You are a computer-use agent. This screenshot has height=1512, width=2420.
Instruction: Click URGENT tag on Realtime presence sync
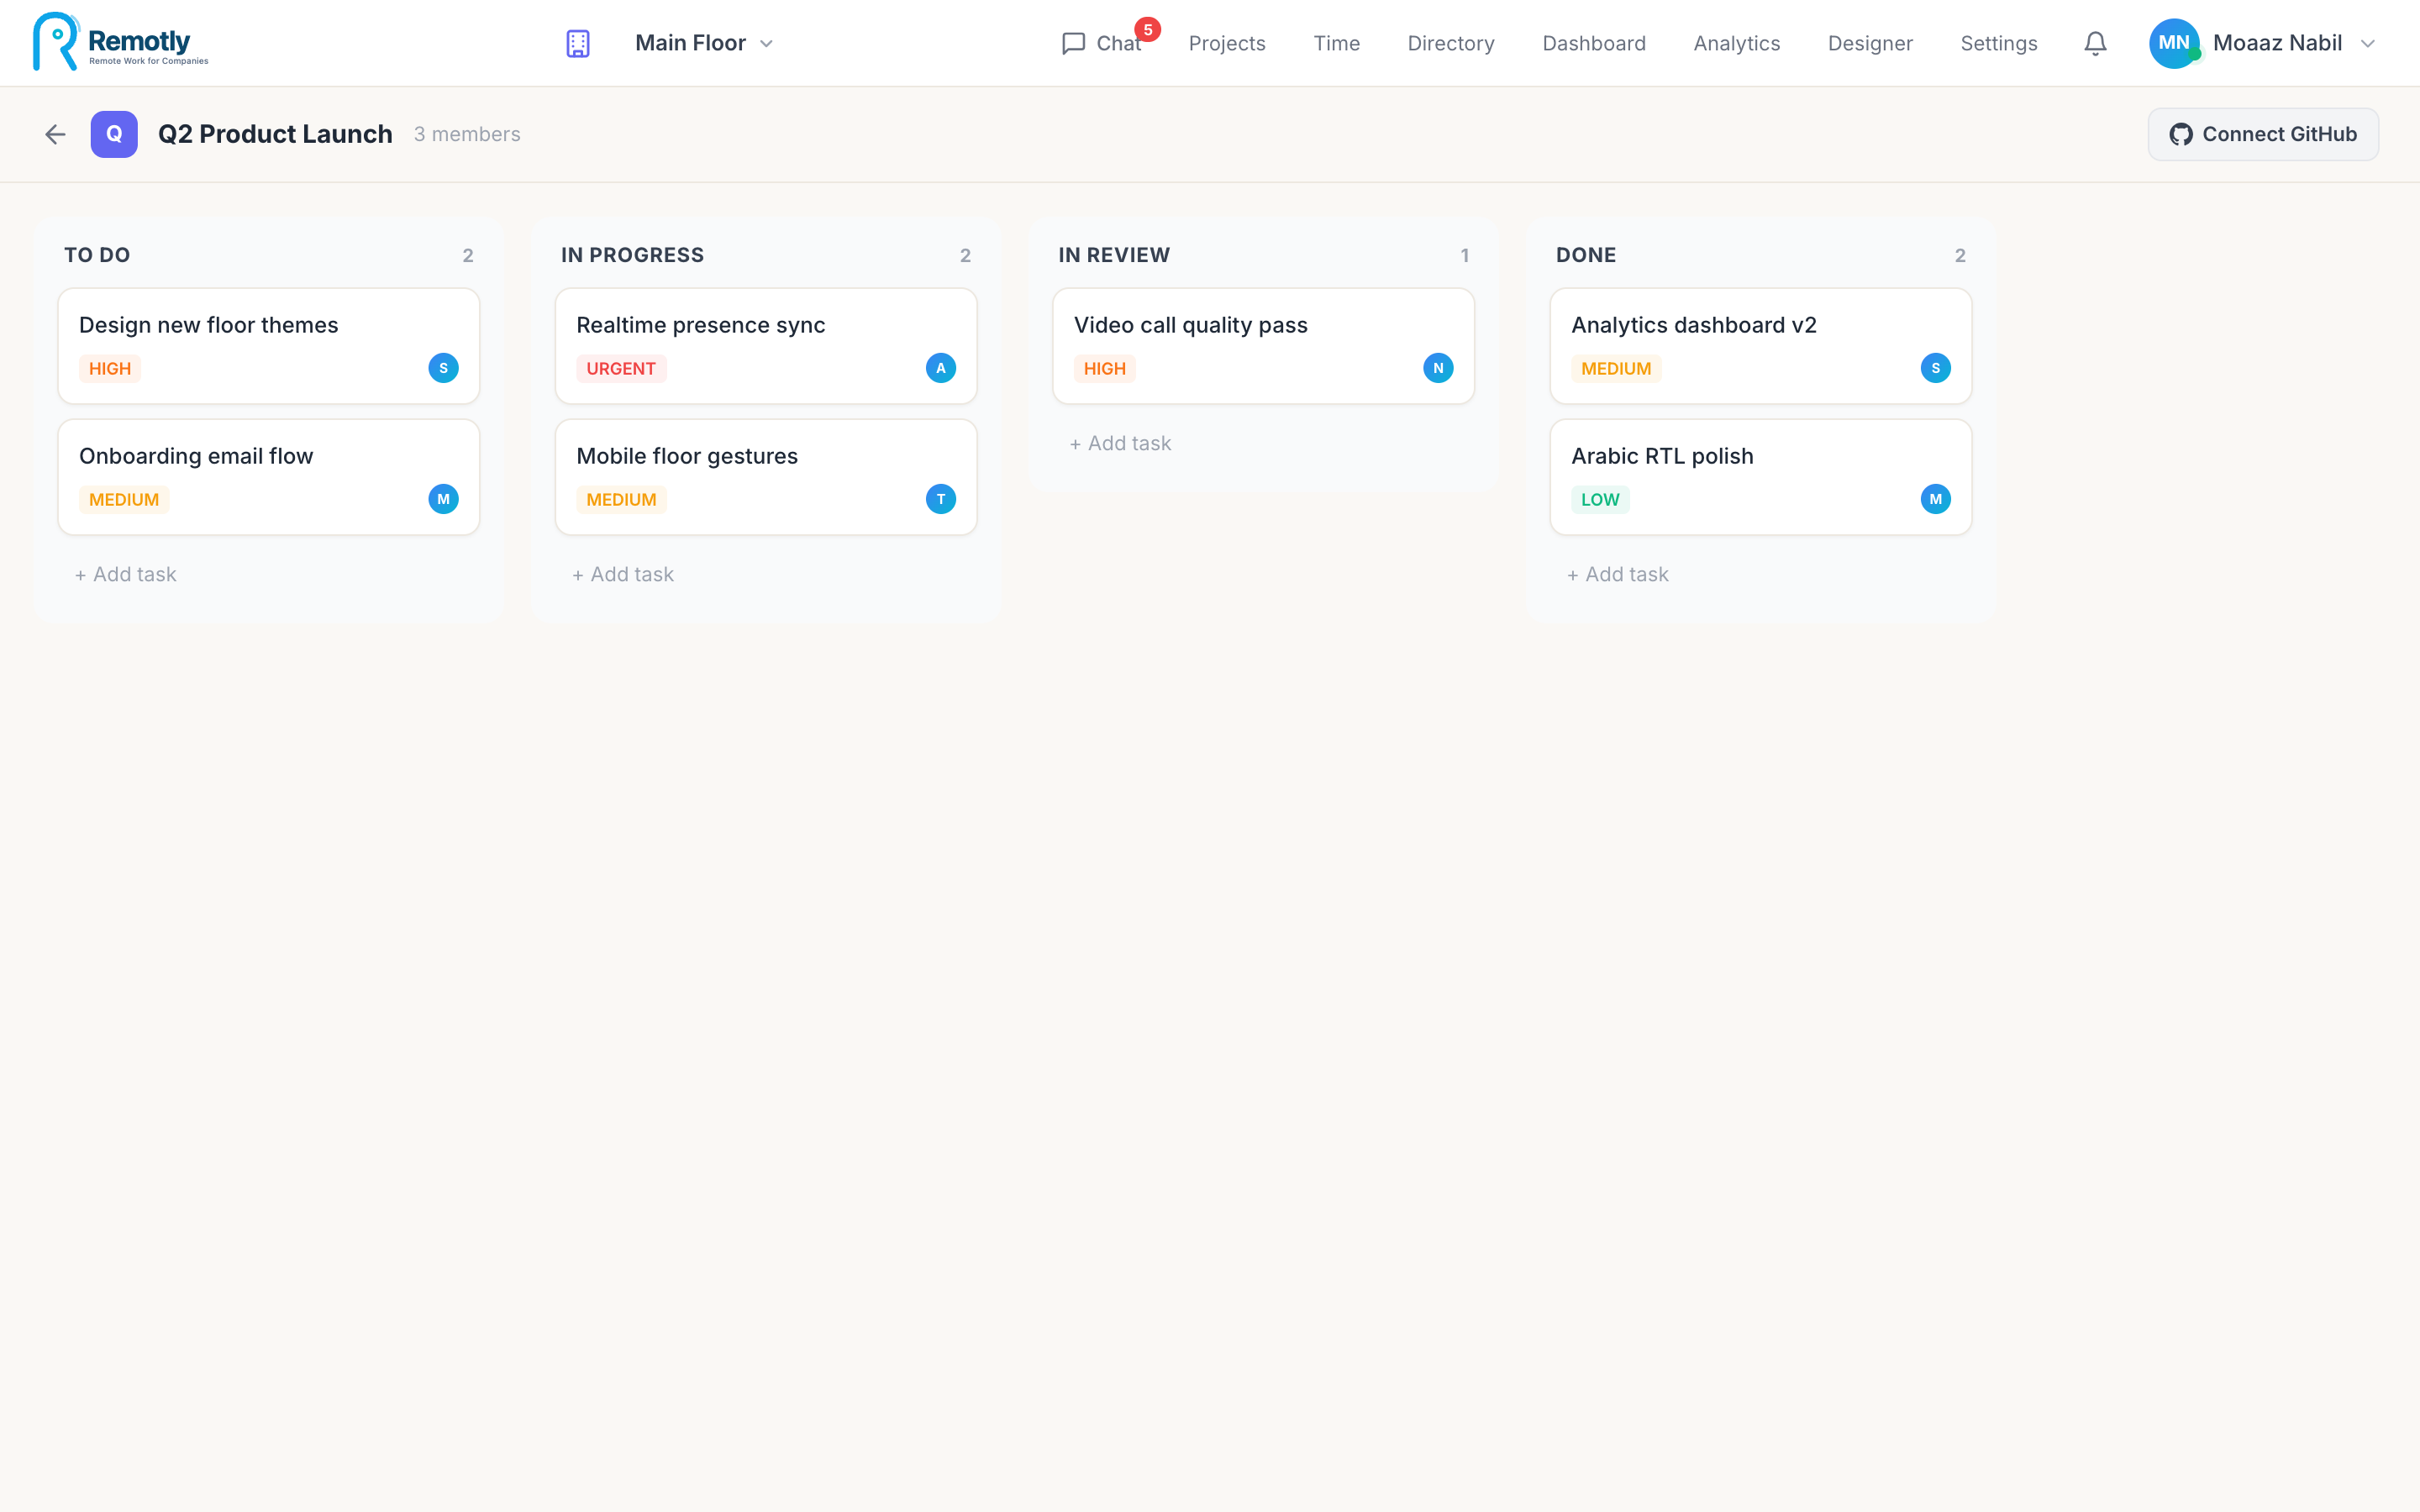click(x=621, y=368)
